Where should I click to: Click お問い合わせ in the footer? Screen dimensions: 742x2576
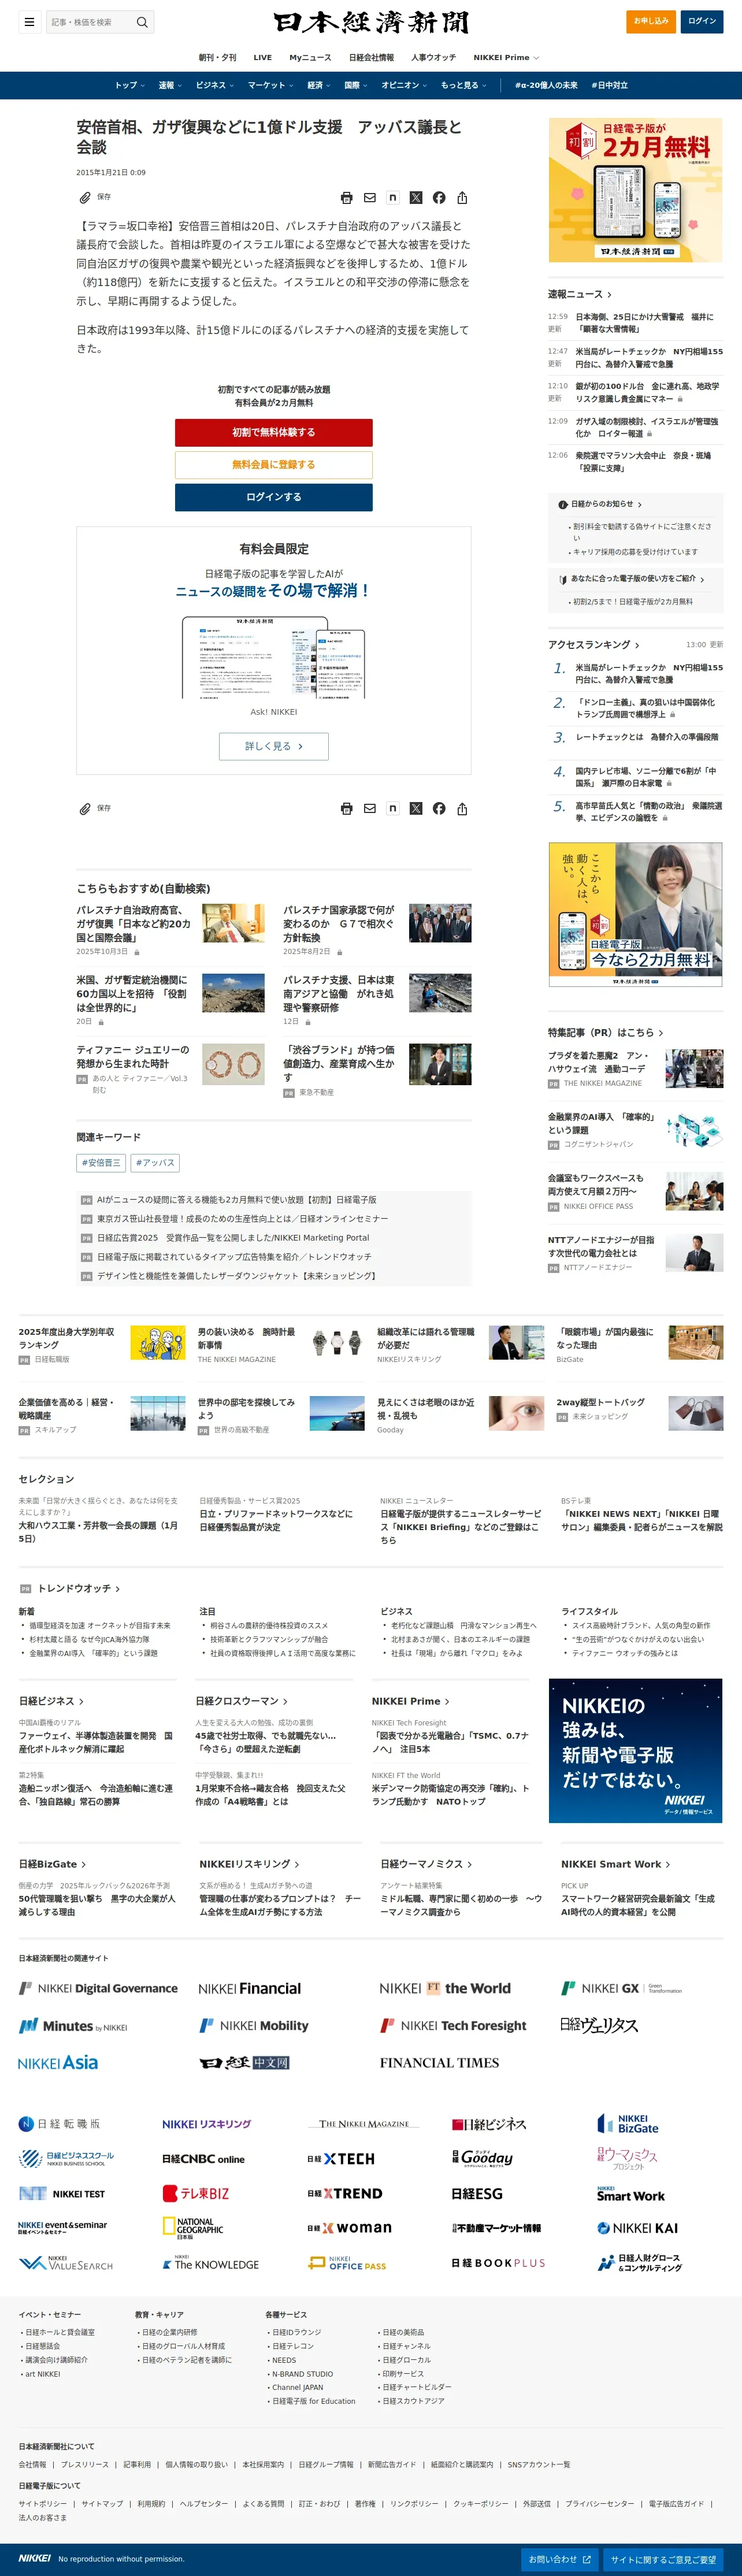560,2559
